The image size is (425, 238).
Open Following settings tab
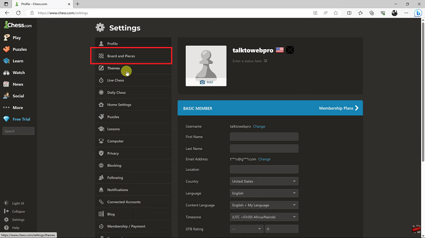pyautogui.click(x=133, y=178)
